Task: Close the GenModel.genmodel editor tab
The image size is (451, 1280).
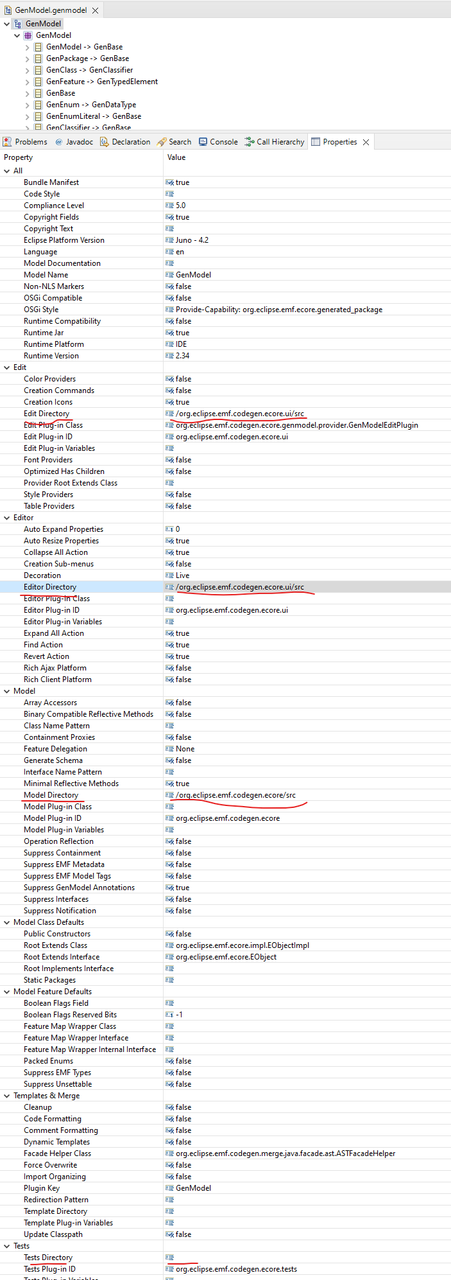Action: coord(95,10)
